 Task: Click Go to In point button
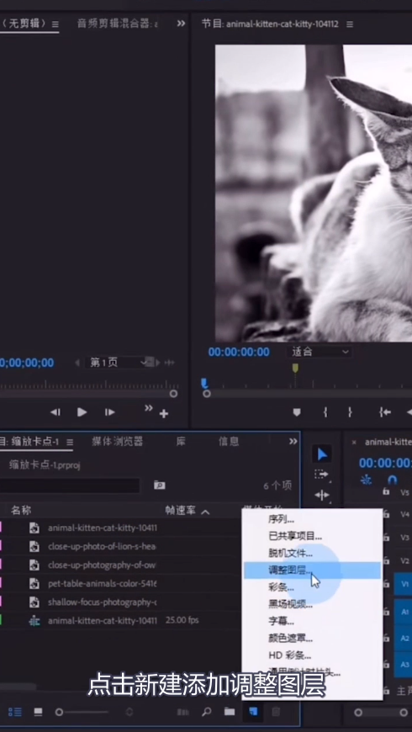(x=385, y=412)
